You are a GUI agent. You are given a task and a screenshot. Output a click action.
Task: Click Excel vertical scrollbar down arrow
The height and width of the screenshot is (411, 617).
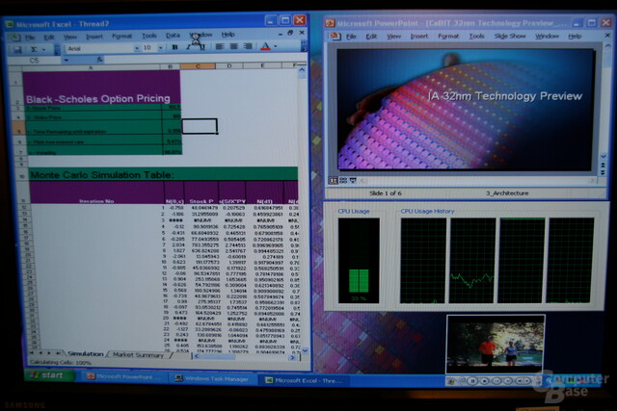[305, 350]
